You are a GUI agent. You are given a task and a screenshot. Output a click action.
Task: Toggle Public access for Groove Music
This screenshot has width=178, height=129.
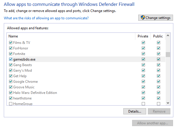pyautogui.click(x=158, y=87)
